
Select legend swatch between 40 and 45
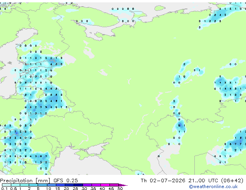click(105, 185)
